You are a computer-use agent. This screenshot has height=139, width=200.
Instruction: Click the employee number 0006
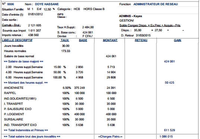tap(10, 4)
